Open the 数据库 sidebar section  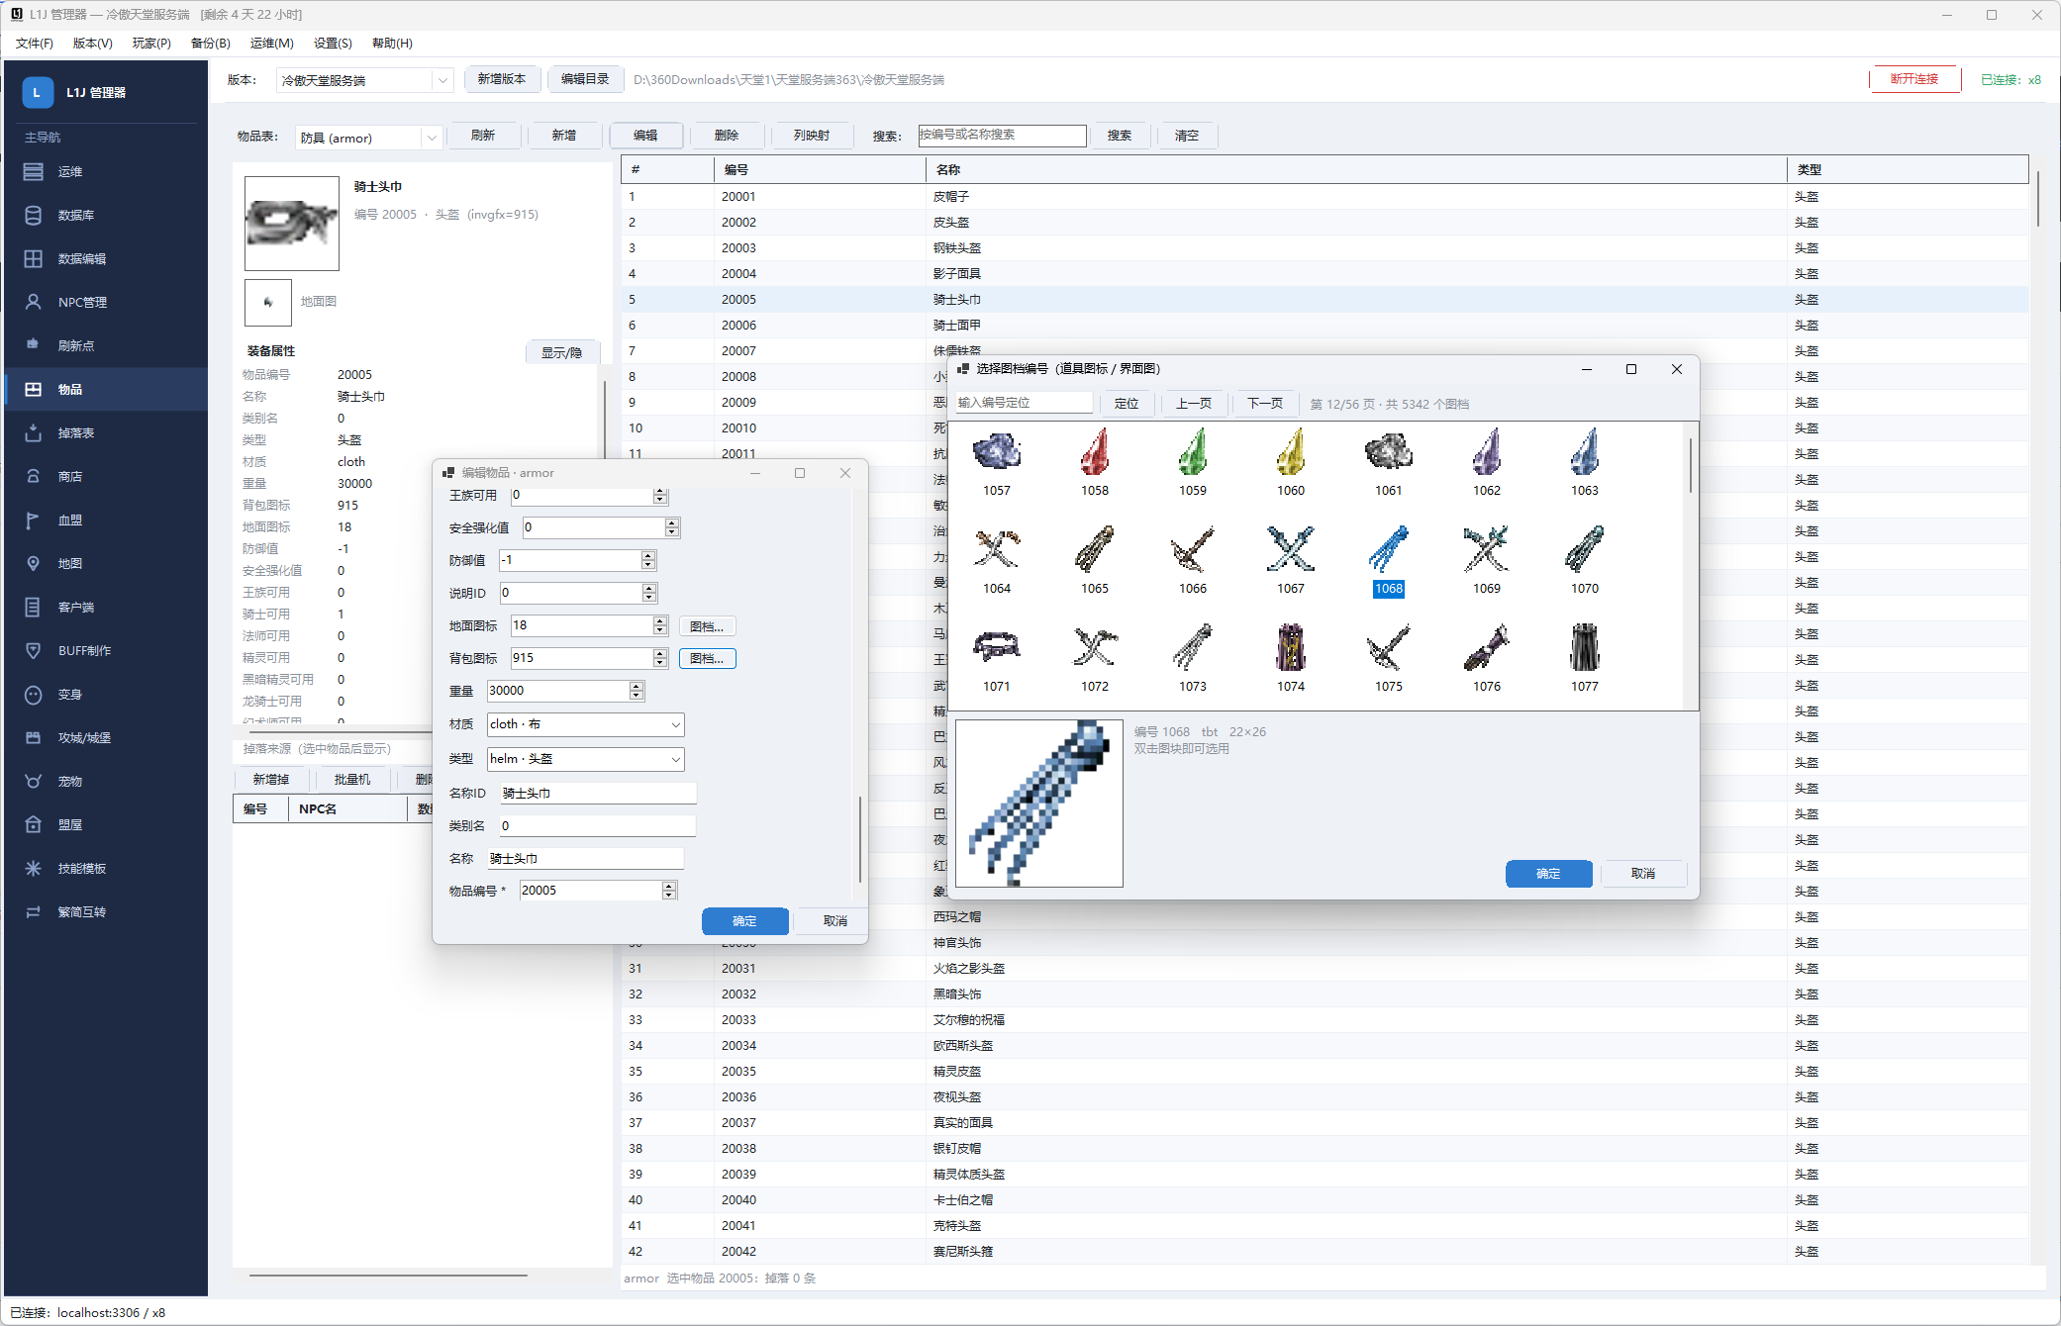[106, 215]
